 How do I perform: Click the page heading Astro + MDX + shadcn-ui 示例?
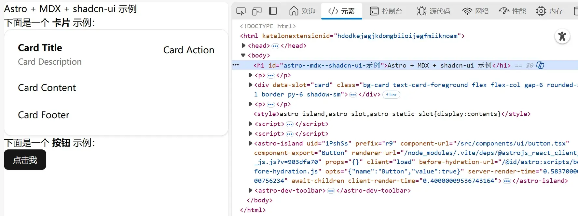point(70,9)
